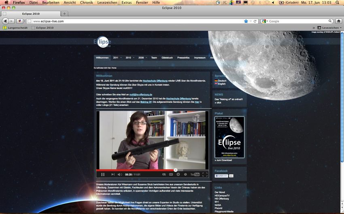Click the battery status icon
The width and height of the screenshot is (344, 214).
[282, 2]
